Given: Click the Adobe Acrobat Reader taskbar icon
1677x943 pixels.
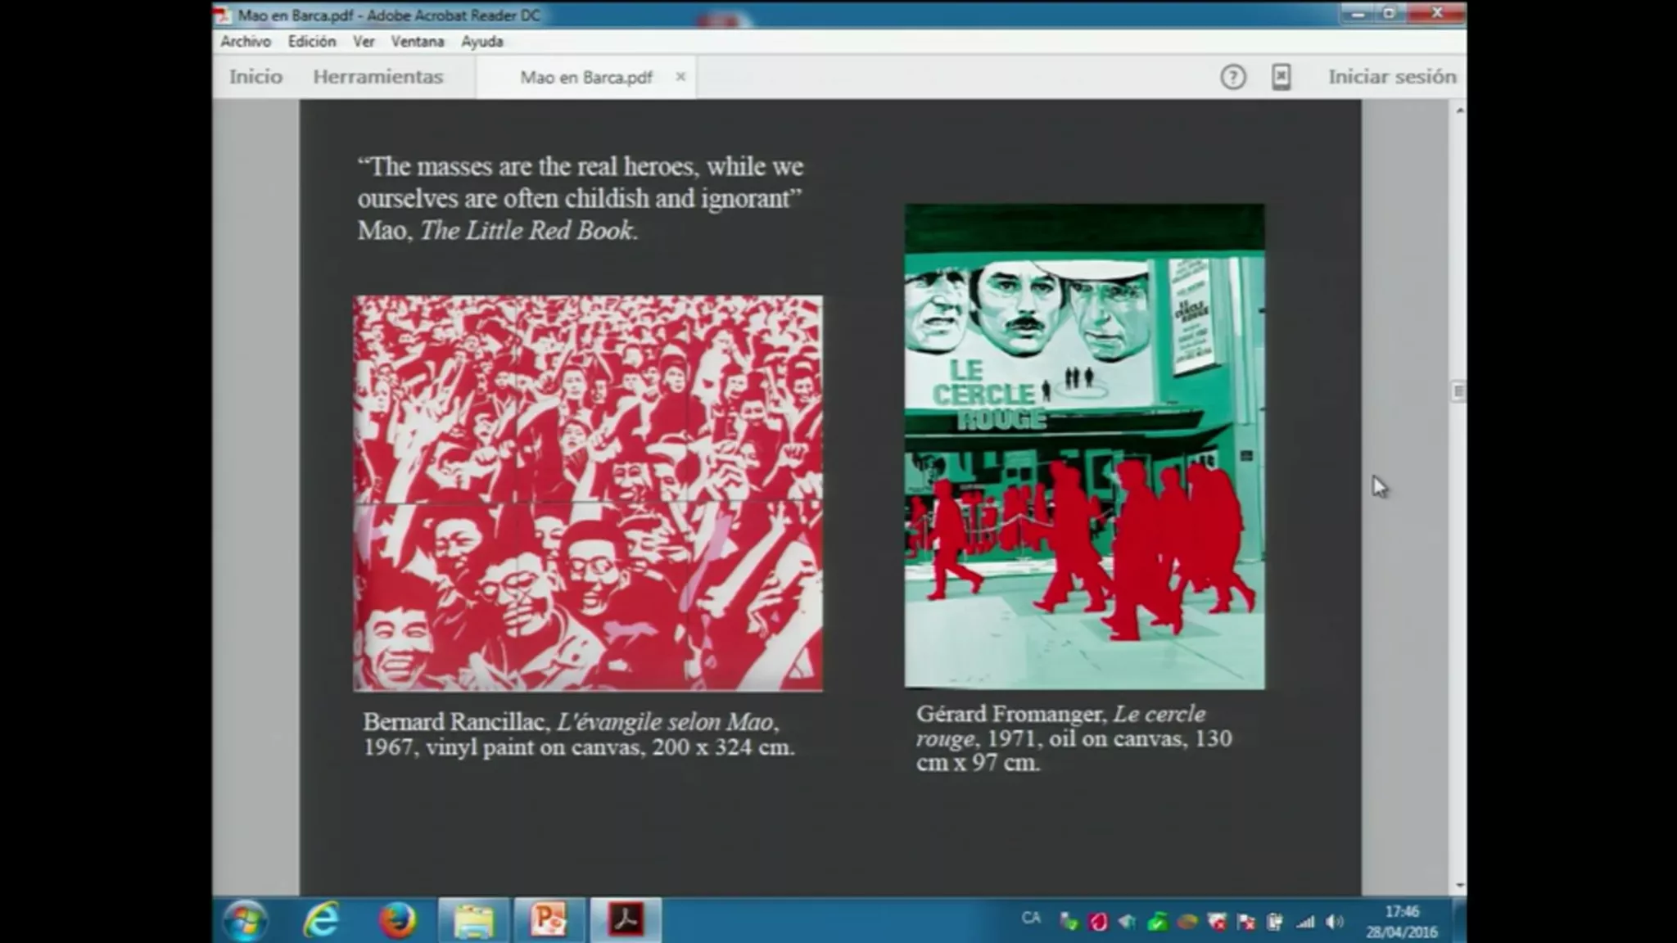Looking at the screenshot, I should click(625, 921).
